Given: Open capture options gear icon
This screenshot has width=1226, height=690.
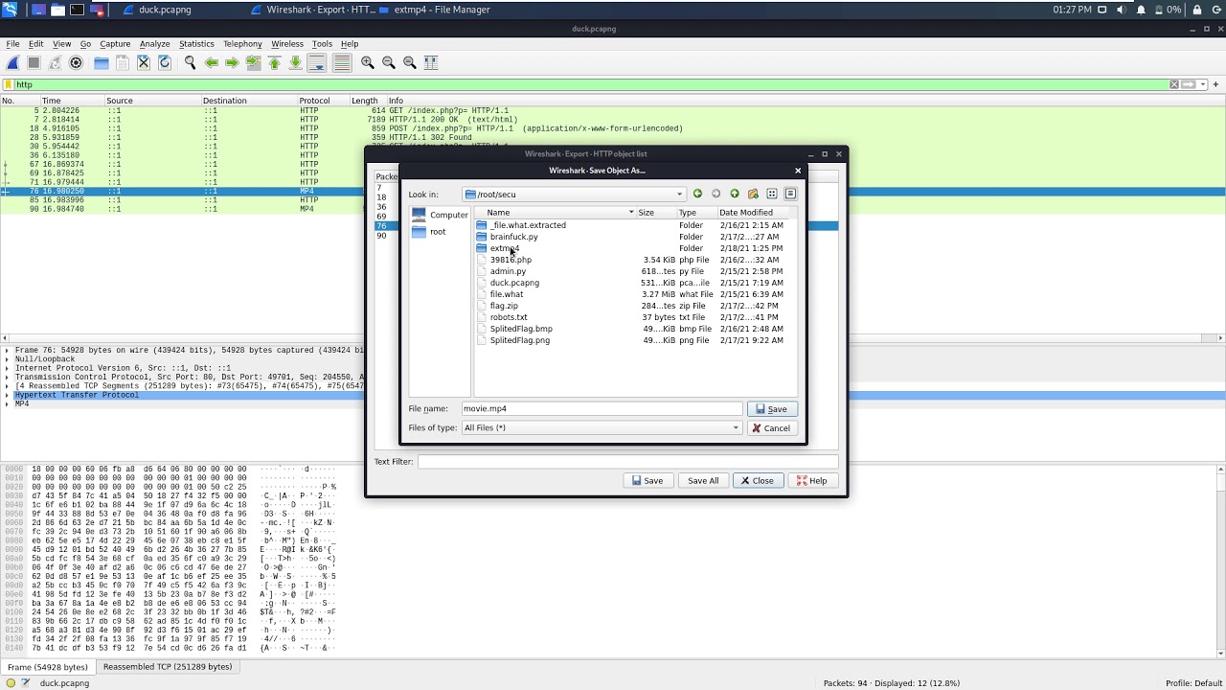Looking at the screenshot, I should point(76,63).
